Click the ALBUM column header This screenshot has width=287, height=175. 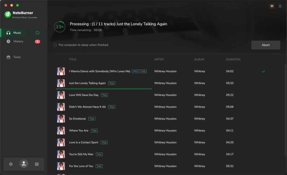pyautogui.click(x=199, y=59)
